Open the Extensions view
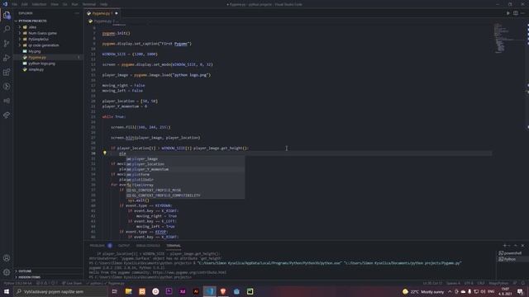Image resolution: width=529 pixels, height=297 pixels. tap(7, 72)
